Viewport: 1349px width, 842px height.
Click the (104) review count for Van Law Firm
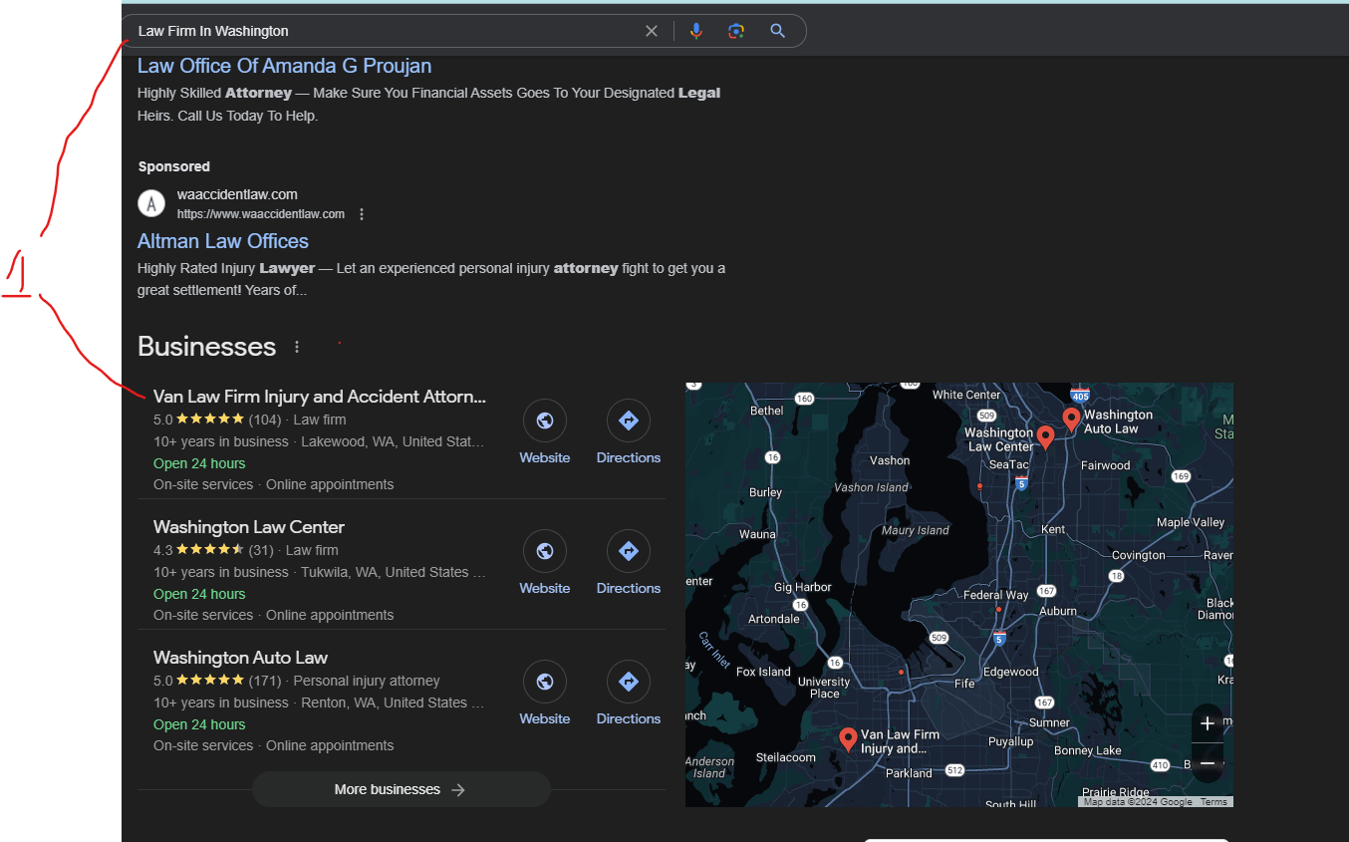(x=265, y=420)
